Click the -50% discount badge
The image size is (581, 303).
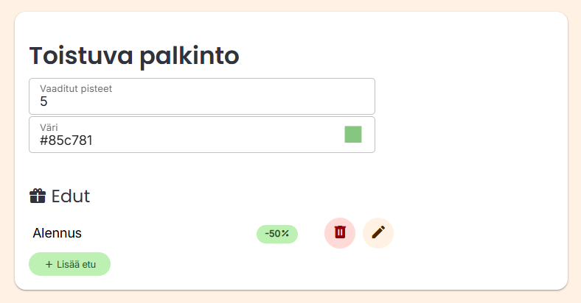click(277, 234)
